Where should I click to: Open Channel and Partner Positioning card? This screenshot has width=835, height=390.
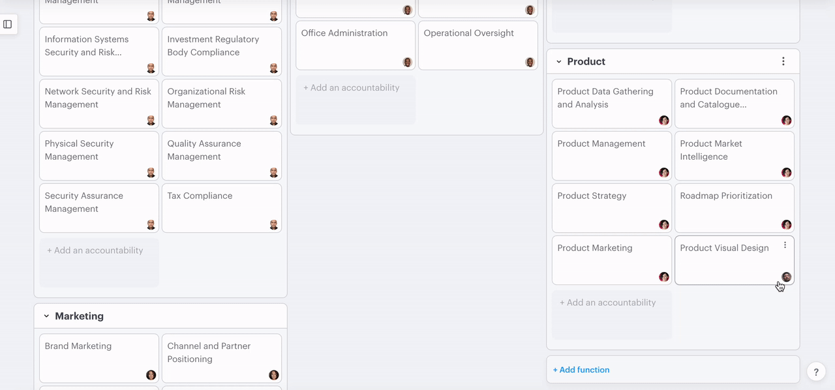coord(221,357)
